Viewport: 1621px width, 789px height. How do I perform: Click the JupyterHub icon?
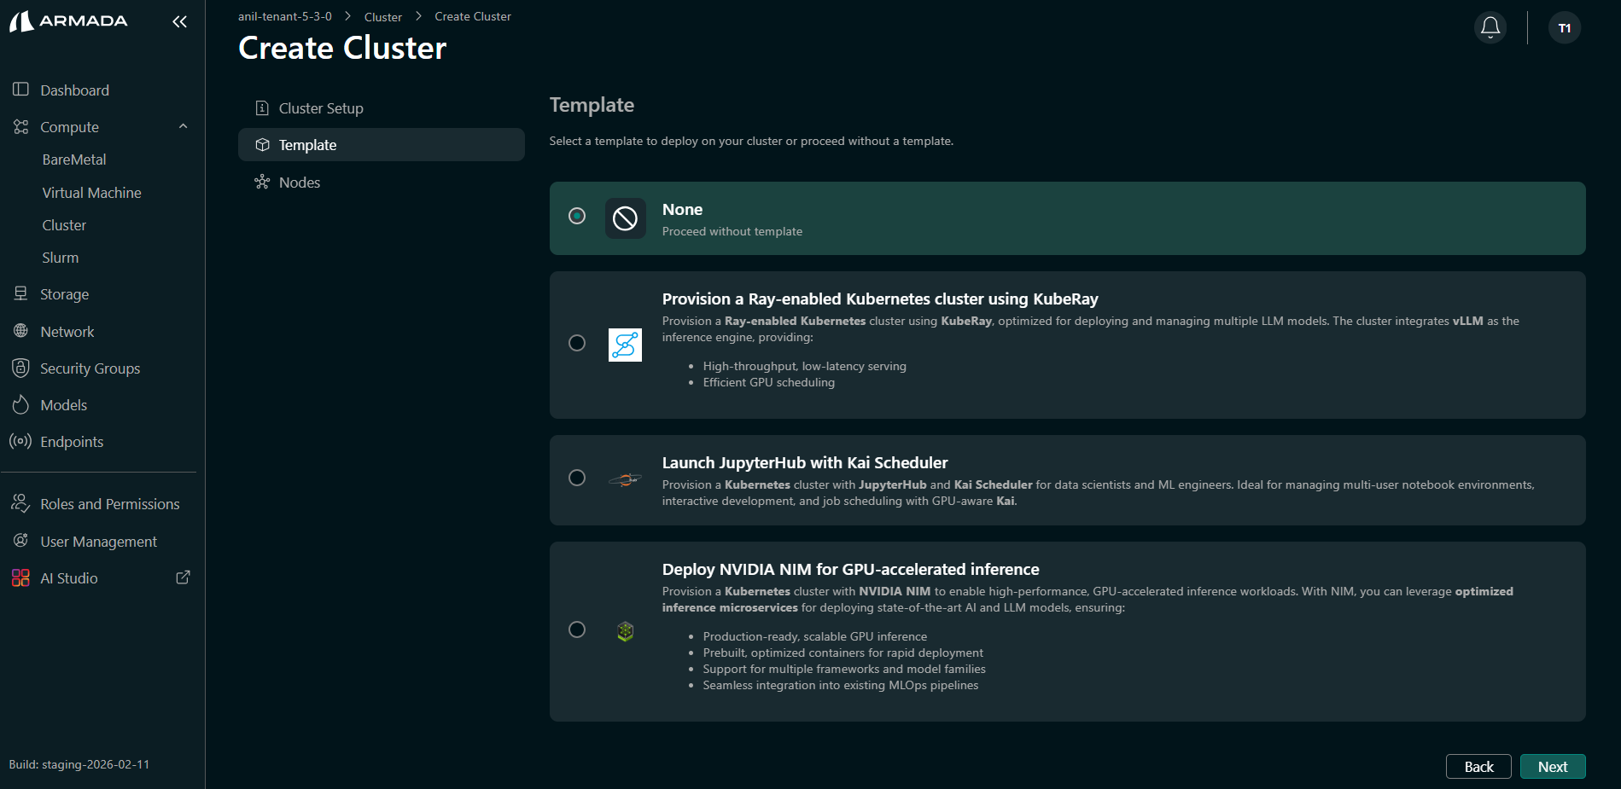tap(625, 479)
